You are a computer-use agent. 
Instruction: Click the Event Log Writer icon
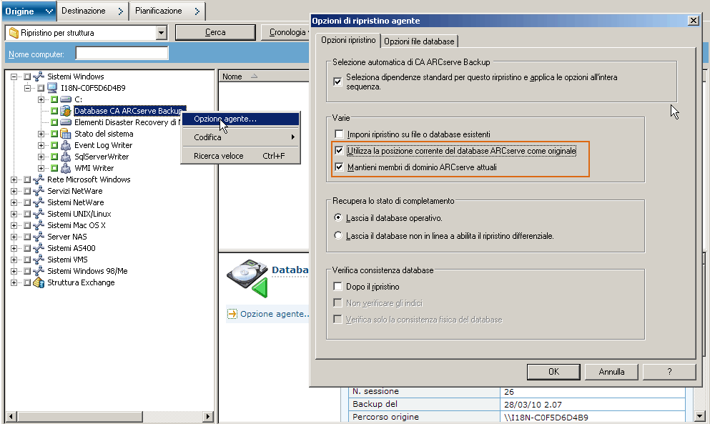click(x=66, y=145)
